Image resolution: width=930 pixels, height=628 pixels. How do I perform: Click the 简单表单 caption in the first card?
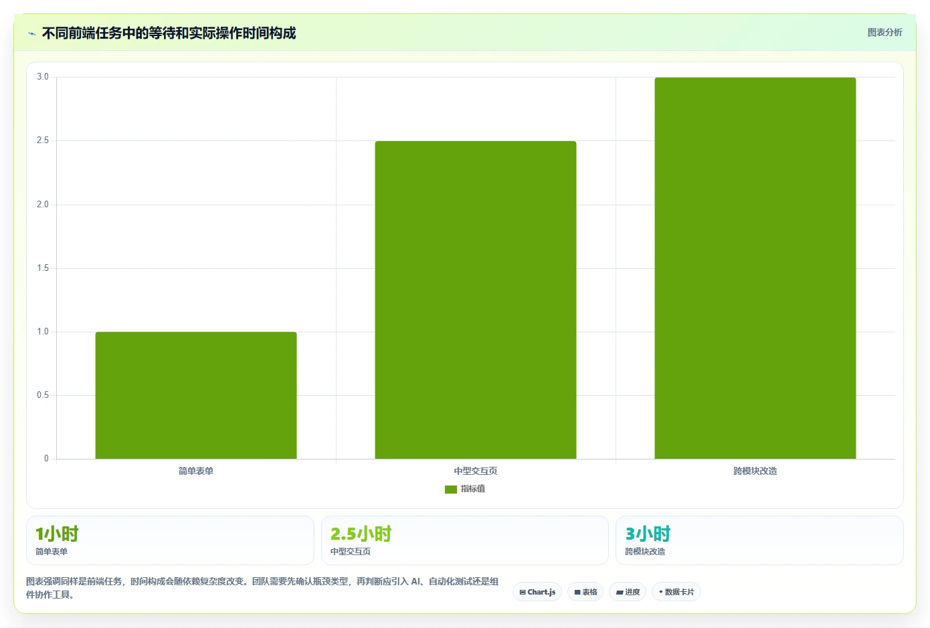pyautogui.click(x=52, y=552)
